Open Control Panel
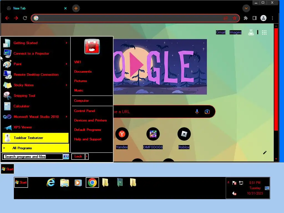This screenshot has height=213, width=284. pyautogui.click(x=84, y=111)
